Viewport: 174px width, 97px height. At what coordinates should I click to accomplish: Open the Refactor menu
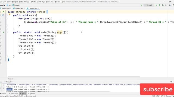[33, 2]
